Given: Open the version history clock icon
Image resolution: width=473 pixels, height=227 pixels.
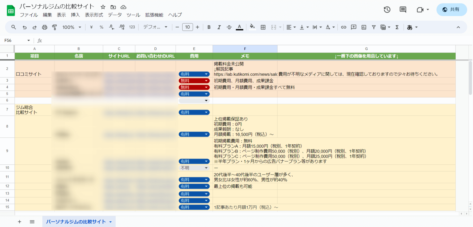Looking at the screenshot, I should 387,10.
